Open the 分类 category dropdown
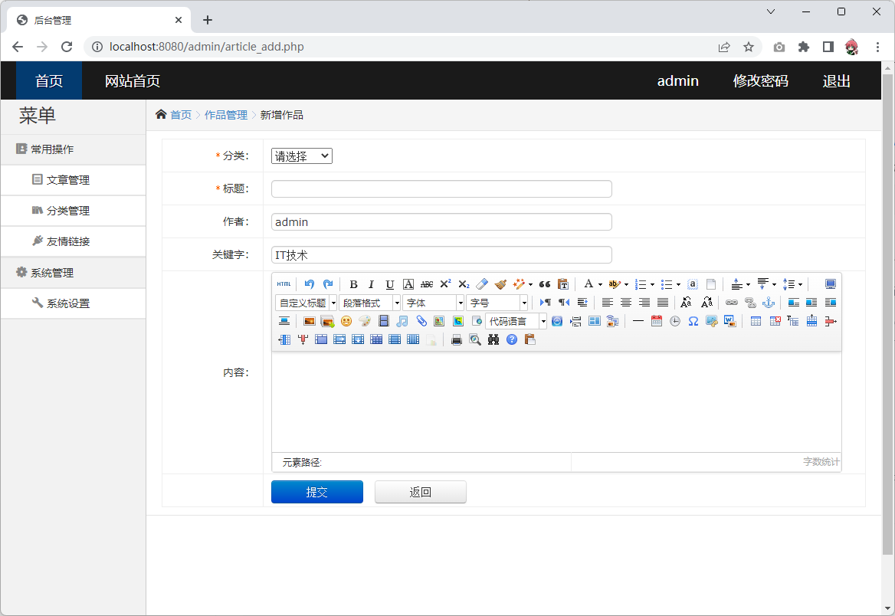 click(302, 156)
